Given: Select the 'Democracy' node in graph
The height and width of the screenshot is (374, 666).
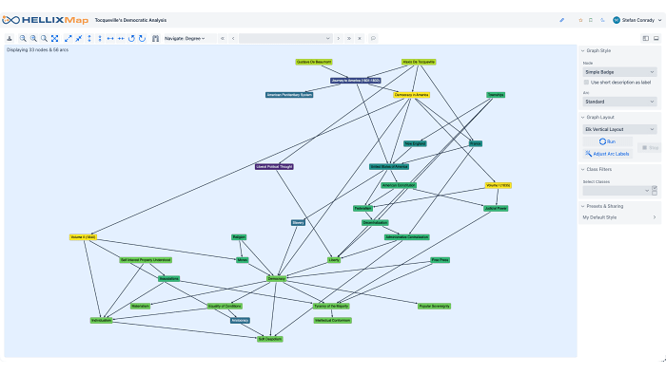Looking at the screenshot, I should pos(277,279).
